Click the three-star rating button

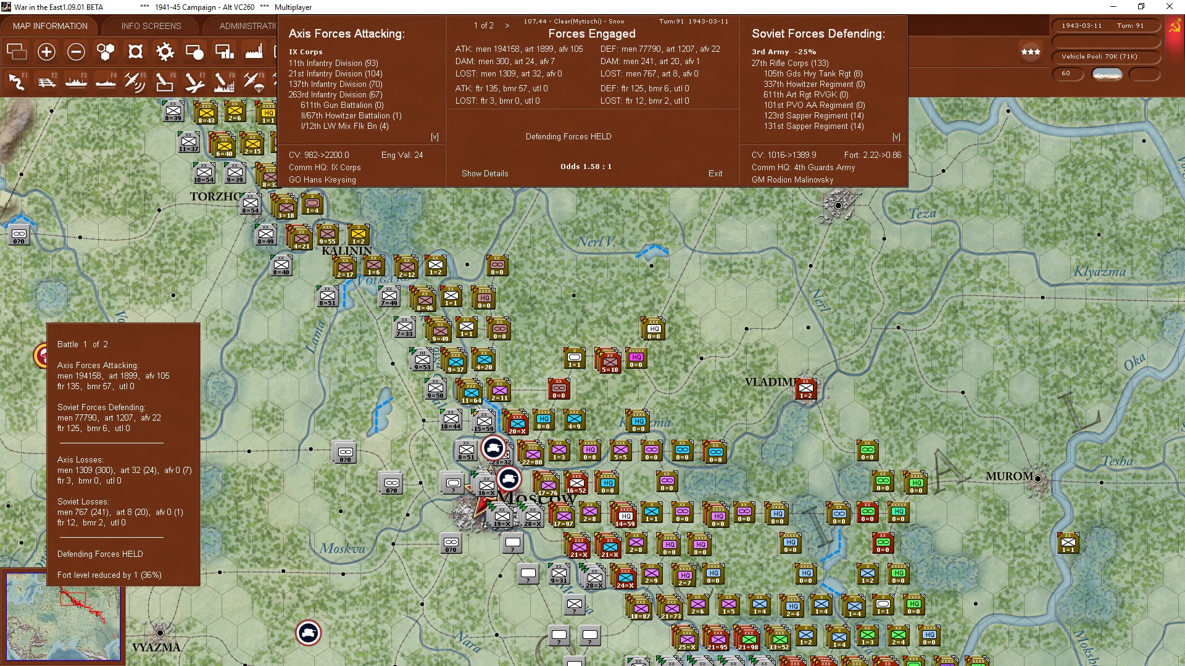pos(1030,52)
